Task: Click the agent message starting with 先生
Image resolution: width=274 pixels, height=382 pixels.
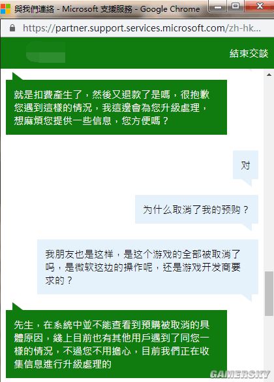Action: (x=116, y=344)
